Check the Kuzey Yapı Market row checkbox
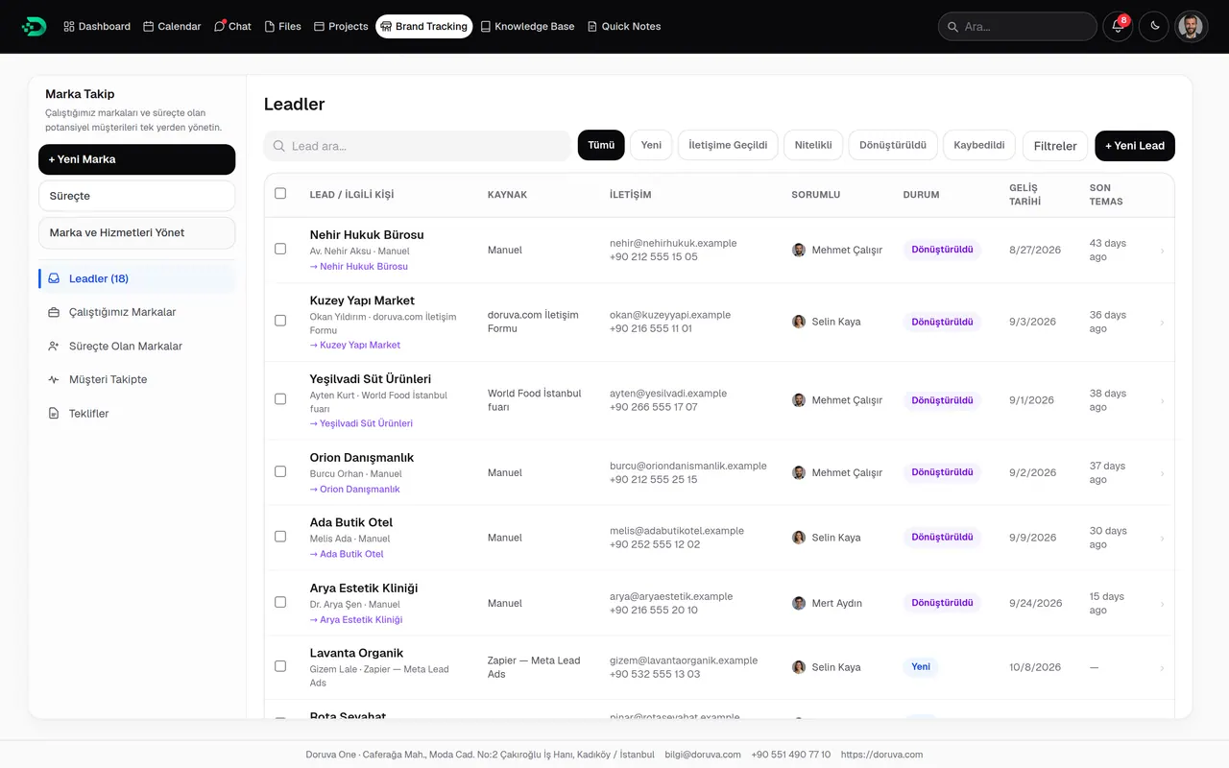This screenshot has height=768, width=1229. [280, 321]
